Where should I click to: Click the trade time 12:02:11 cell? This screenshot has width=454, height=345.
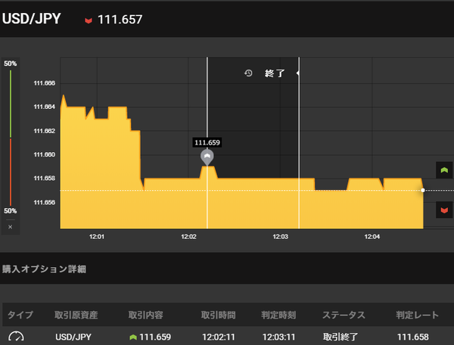click(x=219, y=337)
